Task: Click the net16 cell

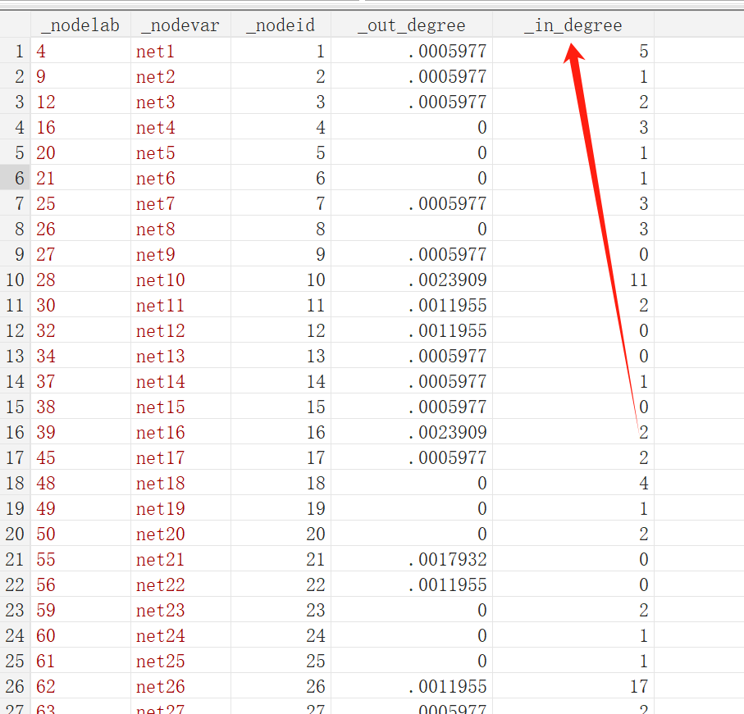Action: coord(180,432)
